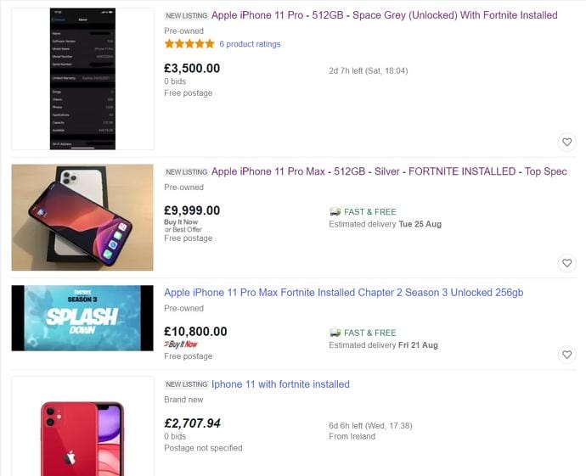This screenshot has height=476, width=586.
Task: Open the Fortnite Chapter 2 Season 3 256gb listing
Action: tap(343, 293)
